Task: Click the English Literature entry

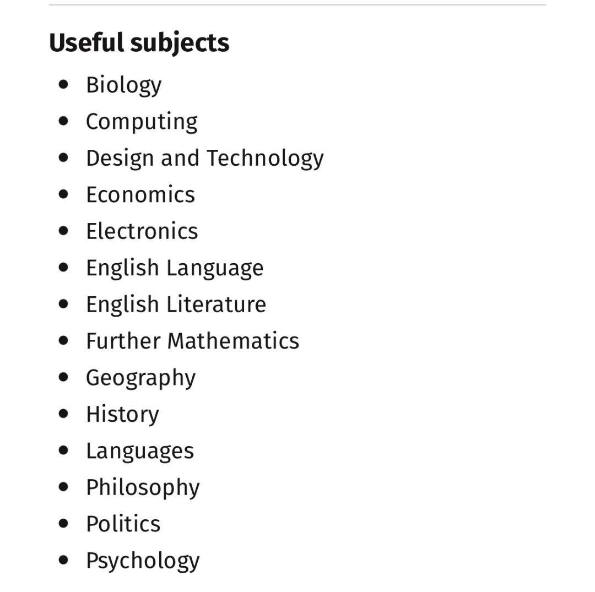Action: click(x=176, y=305)
